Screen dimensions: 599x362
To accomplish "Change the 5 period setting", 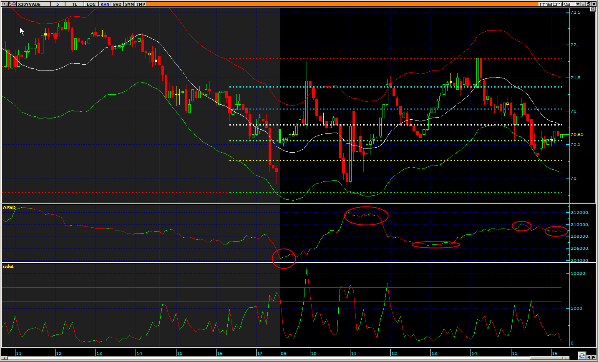I will pyautogui.click(x=58, y=4).
